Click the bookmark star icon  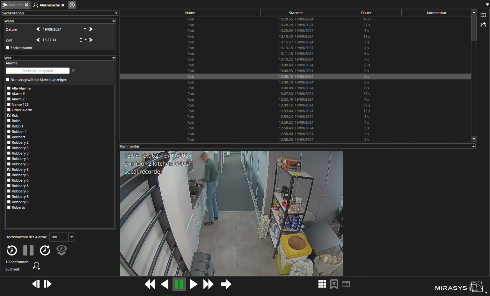pos(334,284)
